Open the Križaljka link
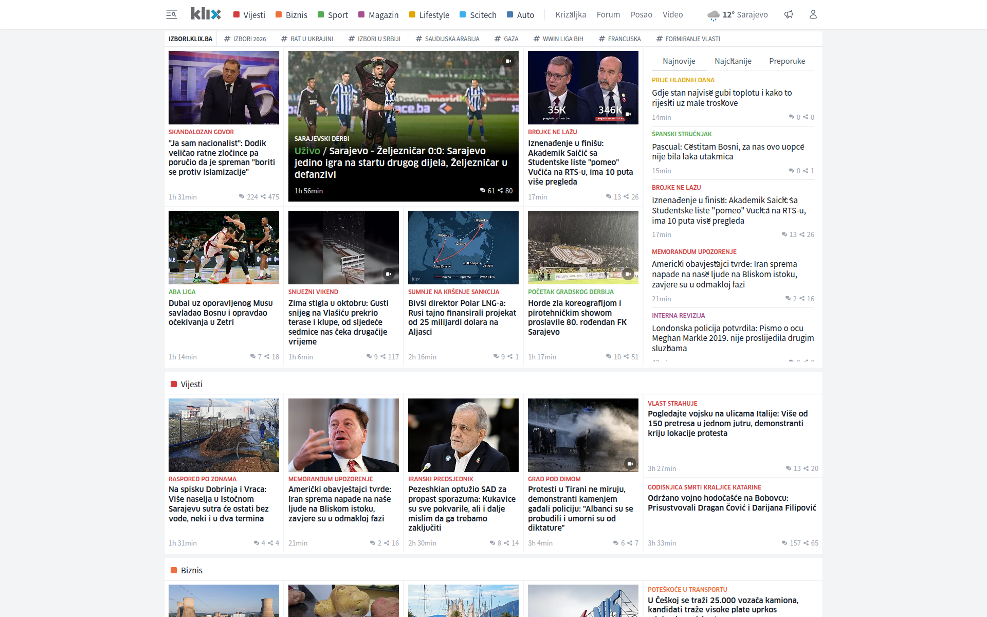The image size is (987, 617). point(571,14)
